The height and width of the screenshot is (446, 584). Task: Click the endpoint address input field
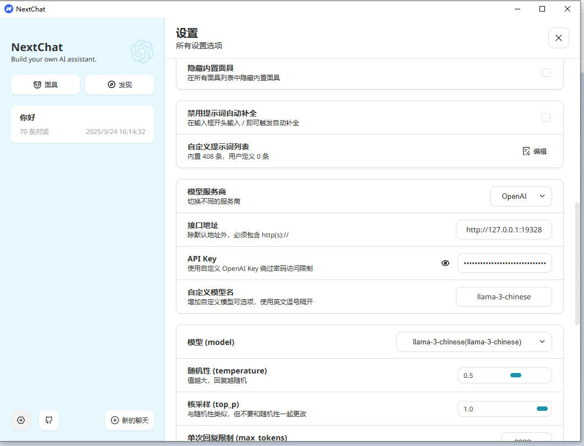pos(504,230)
